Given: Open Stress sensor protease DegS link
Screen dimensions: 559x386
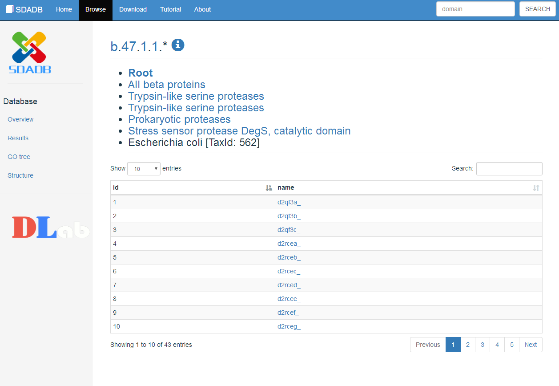Looking at the screenshot, I should [239, 131].
